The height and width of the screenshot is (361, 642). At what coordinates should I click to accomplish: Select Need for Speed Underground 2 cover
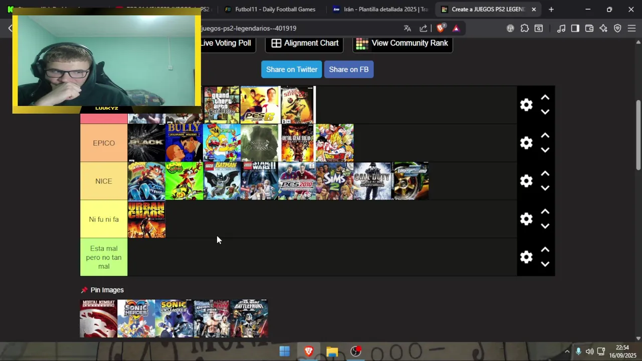(410, 181)
